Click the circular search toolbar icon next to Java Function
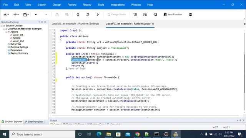 pyautogui.click(x=155, y=15)
